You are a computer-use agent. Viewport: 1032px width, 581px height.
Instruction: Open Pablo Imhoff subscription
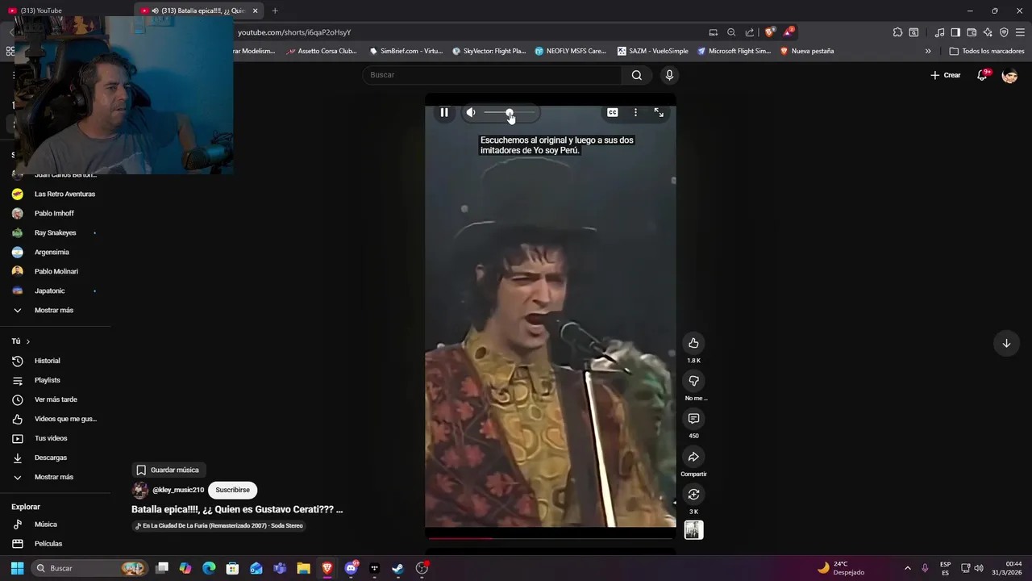point(55,213)
